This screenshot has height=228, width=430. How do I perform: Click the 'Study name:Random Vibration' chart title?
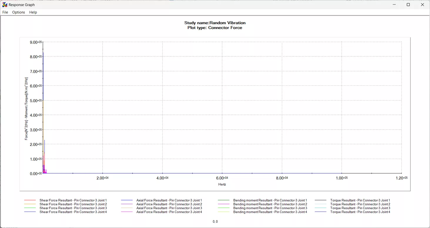(215, 23)
